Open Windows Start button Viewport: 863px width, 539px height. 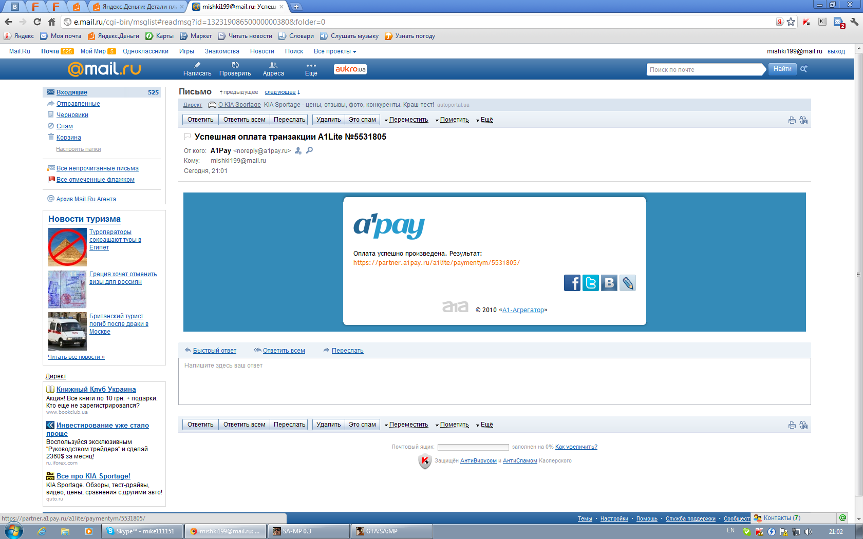point(14,531)
